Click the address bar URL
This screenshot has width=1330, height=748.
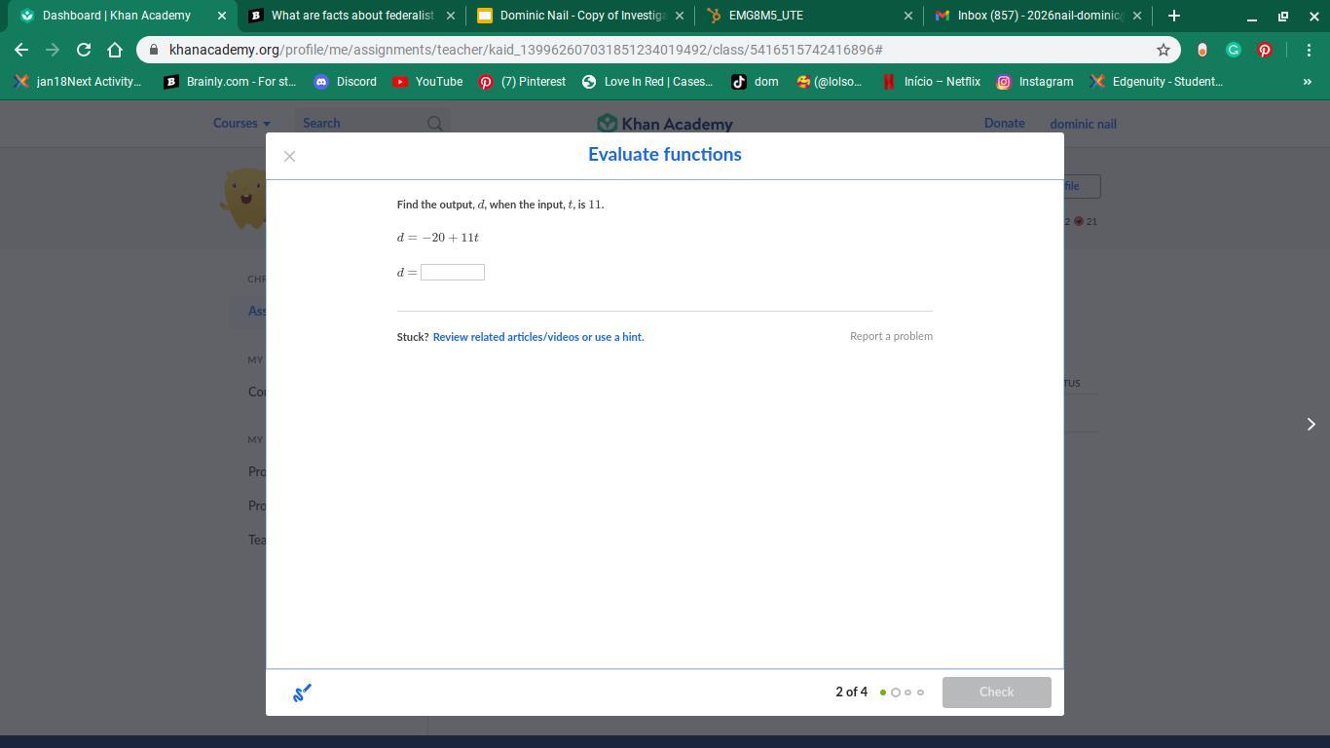pos(526,50)
